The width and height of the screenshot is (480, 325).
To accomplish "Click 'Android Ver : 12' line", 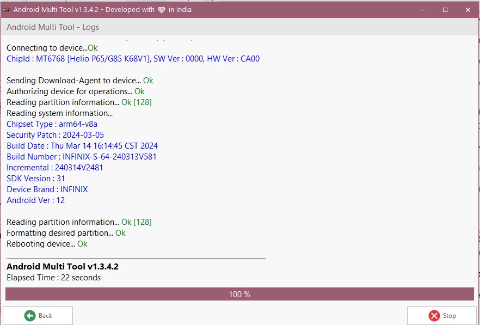I will [x=36, y=200].
